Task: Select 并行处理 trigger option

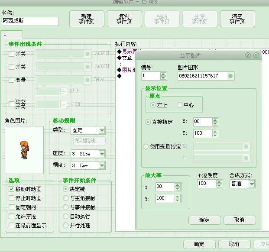Action: tap(65, 225)
